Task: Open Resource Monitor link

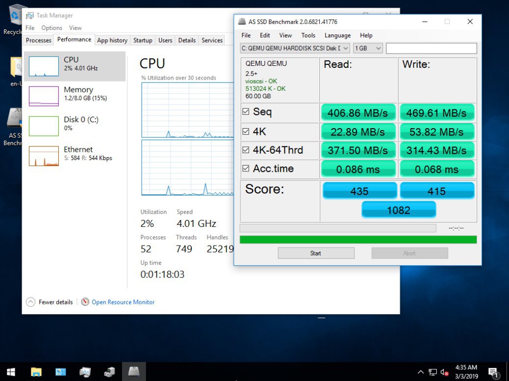Action: click(x=123, y=302)
